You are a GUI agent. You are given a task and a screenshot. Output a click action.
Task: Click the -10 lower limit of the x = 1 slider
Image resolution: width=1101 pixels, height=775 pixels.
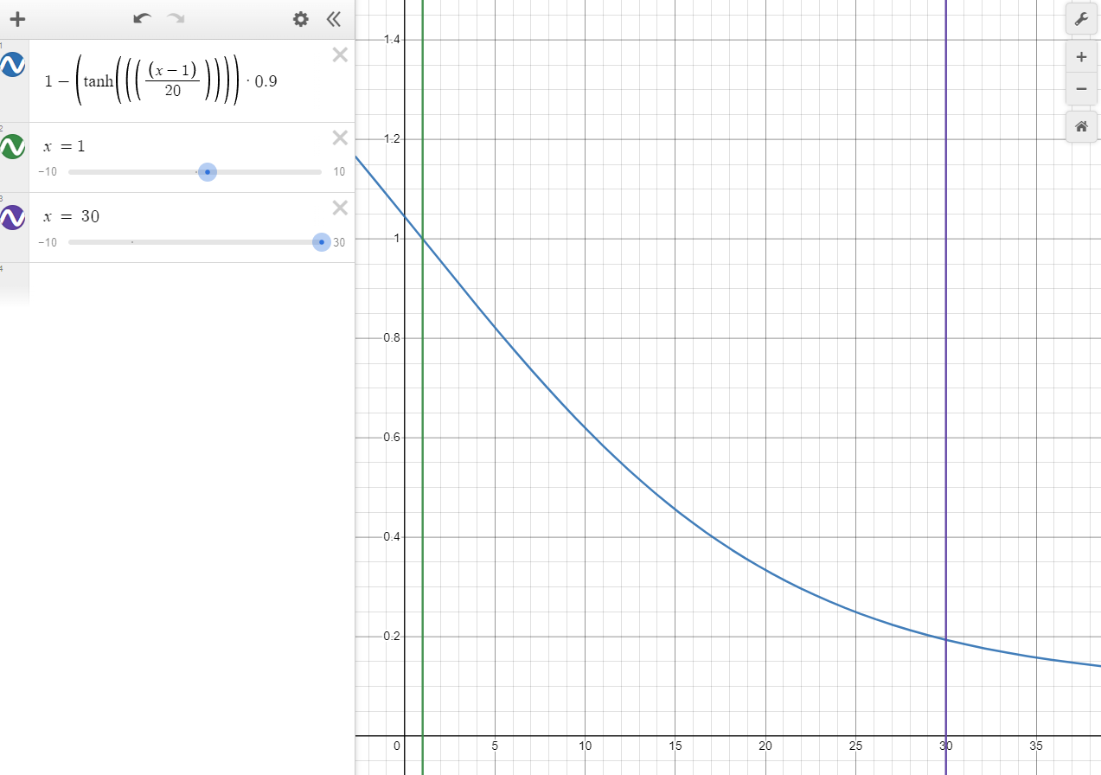coord(48,172)
